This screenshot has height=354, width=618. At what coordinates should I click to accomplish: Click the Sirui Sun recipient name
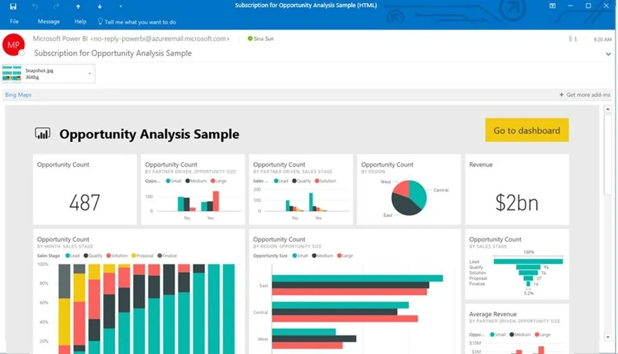click(264, 39)
